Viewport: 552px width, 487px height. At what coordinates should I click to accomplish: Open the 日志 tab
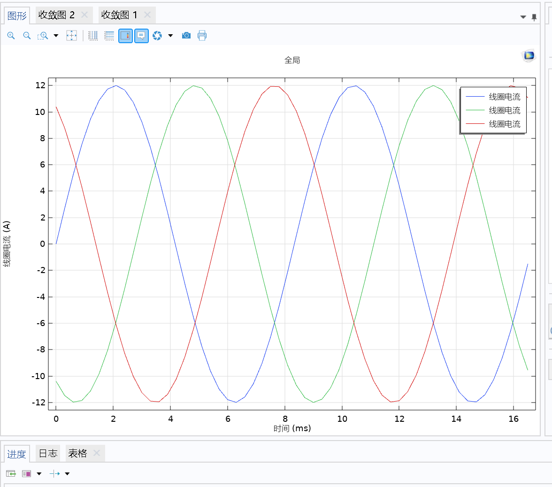click(48, 453)
